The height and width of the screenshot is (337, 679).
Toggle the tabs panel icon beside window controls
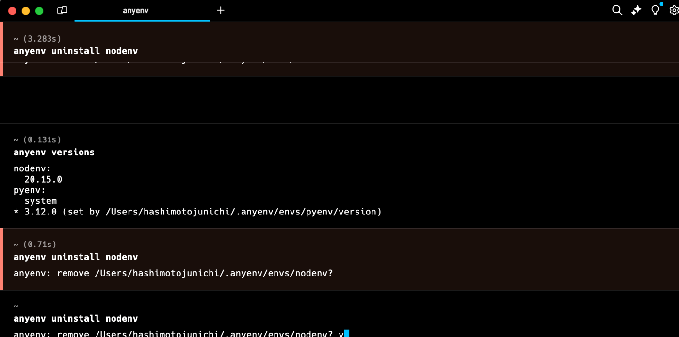[62, 10]
